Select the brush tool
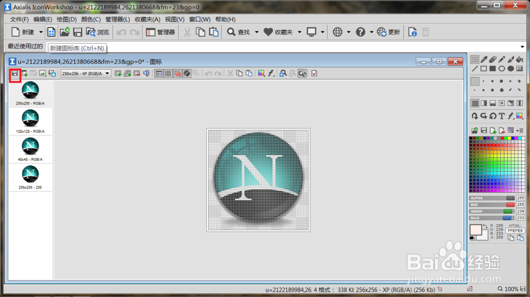 click(x=510, y=60)
